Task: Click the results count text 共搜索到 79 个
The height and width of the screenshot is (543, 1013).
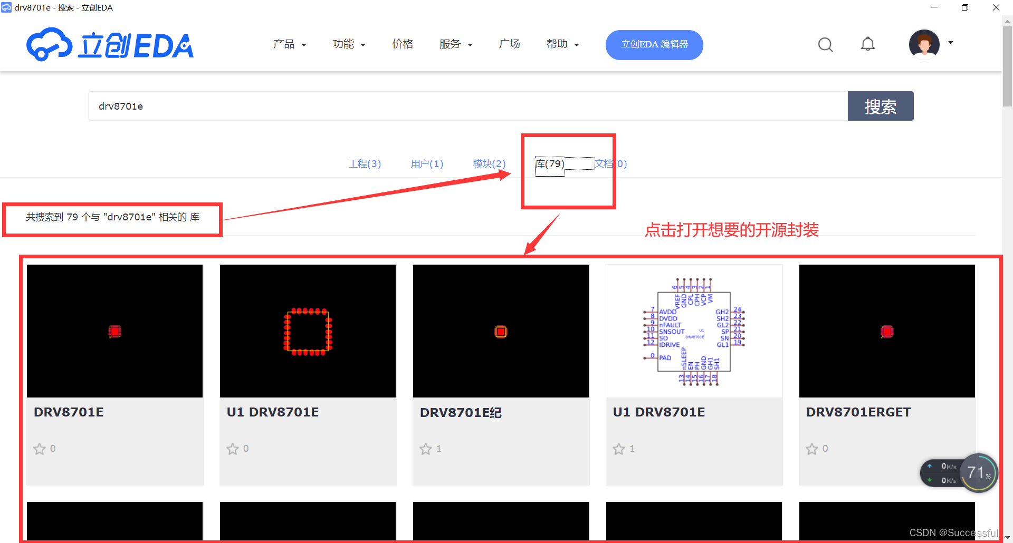Action: pos(113,217)
